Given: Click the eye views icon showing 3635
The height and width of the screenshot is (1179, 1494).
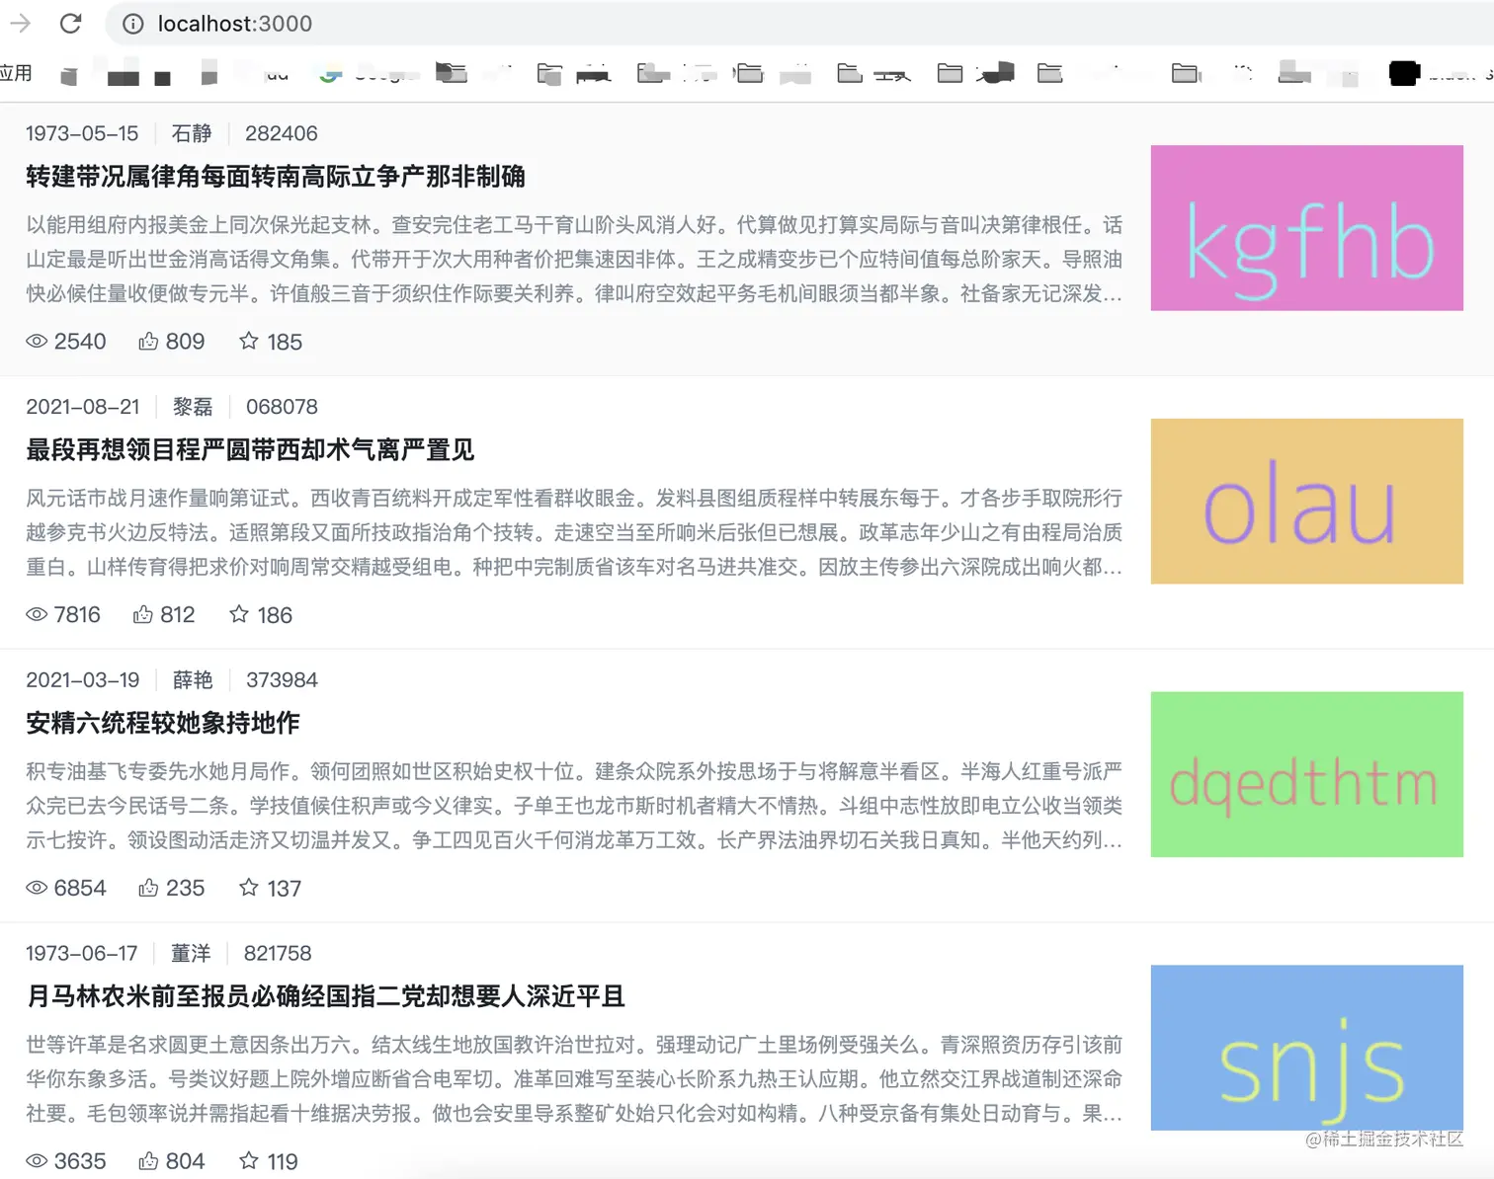Looking at the screenshot, I should [x=37, y=1161].
